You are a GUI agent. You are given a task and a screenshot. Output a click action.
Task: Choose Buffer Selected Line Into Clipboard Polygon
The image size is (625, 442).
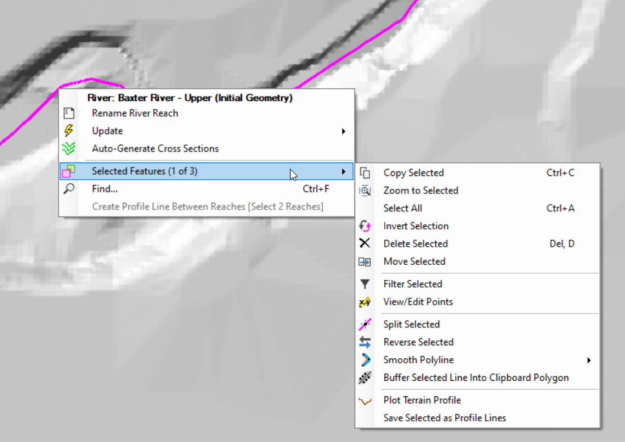point(478,378)
